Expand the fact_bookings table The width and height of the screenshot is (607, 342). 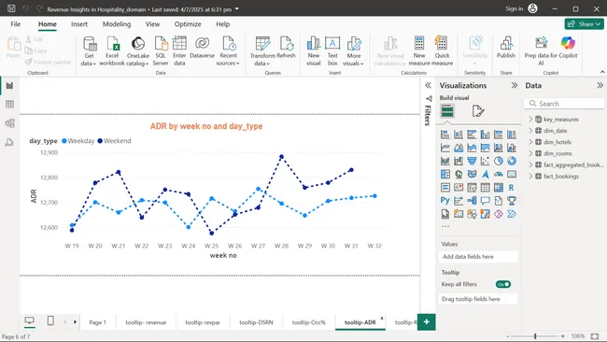pos(530,177)
